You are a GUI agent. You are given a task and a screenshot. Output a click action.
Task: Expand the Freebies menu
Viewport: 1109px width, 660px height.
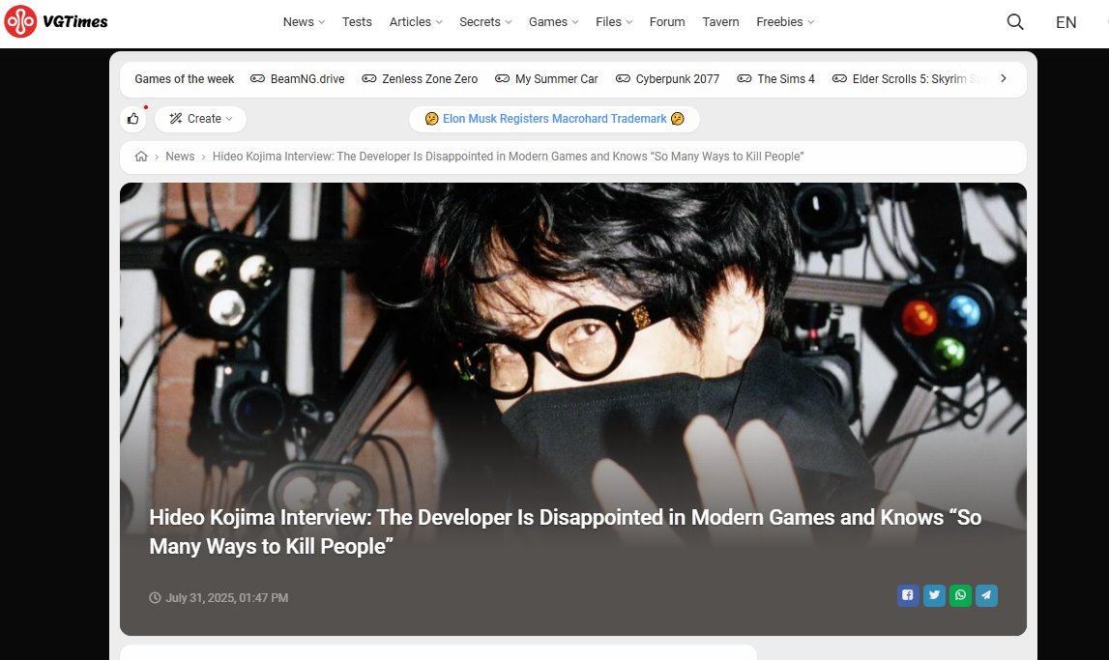pos(785,22)
